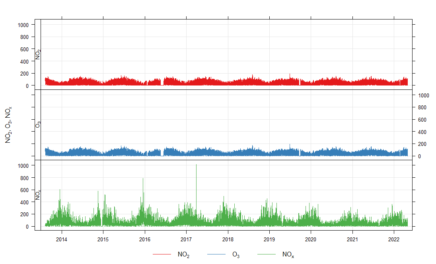Click the 0 tick label of the O3 panel
Screen dimensions: 436x264
pyautogui.click(x=419, y=156)
